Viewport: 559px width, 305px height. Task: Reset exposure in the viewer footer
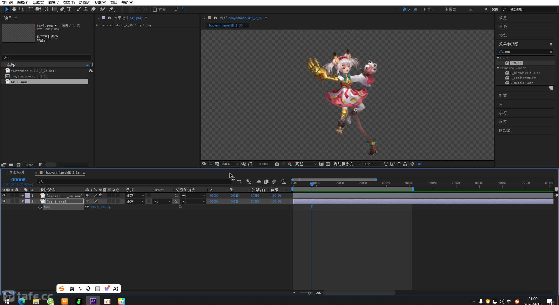click(x=412, y=164)
